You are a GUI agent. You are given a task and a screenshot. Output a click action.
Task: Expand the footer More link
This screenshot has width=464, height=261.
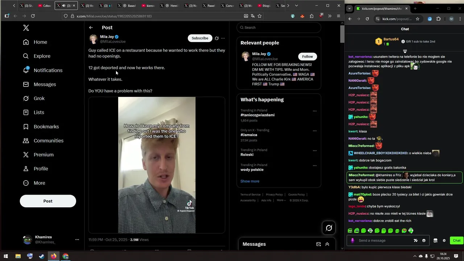point(281,200)
